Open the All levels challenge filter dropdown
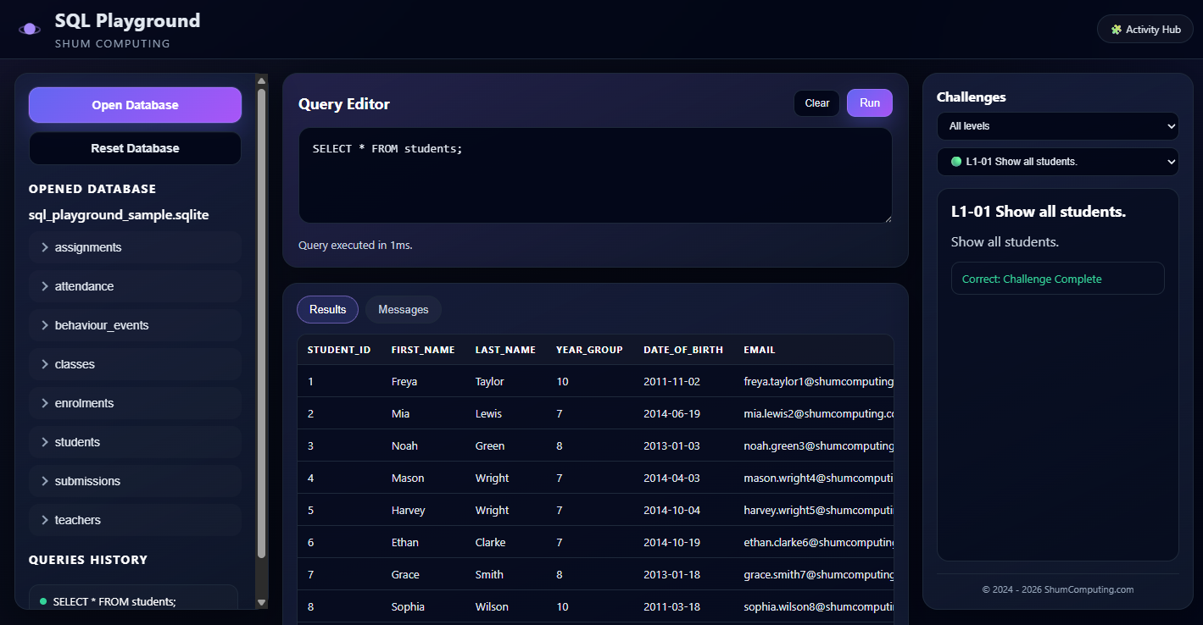Screen dimensions: 1203x625 pos(1057,125)
